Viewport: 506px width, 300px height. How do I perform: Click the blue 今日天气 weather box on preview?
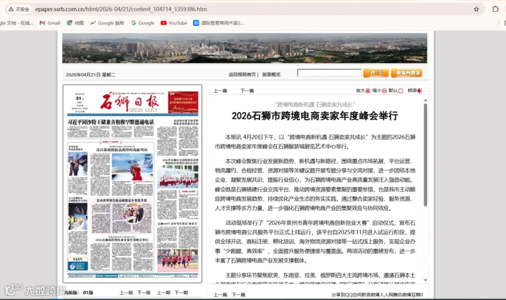pos(78,264)
